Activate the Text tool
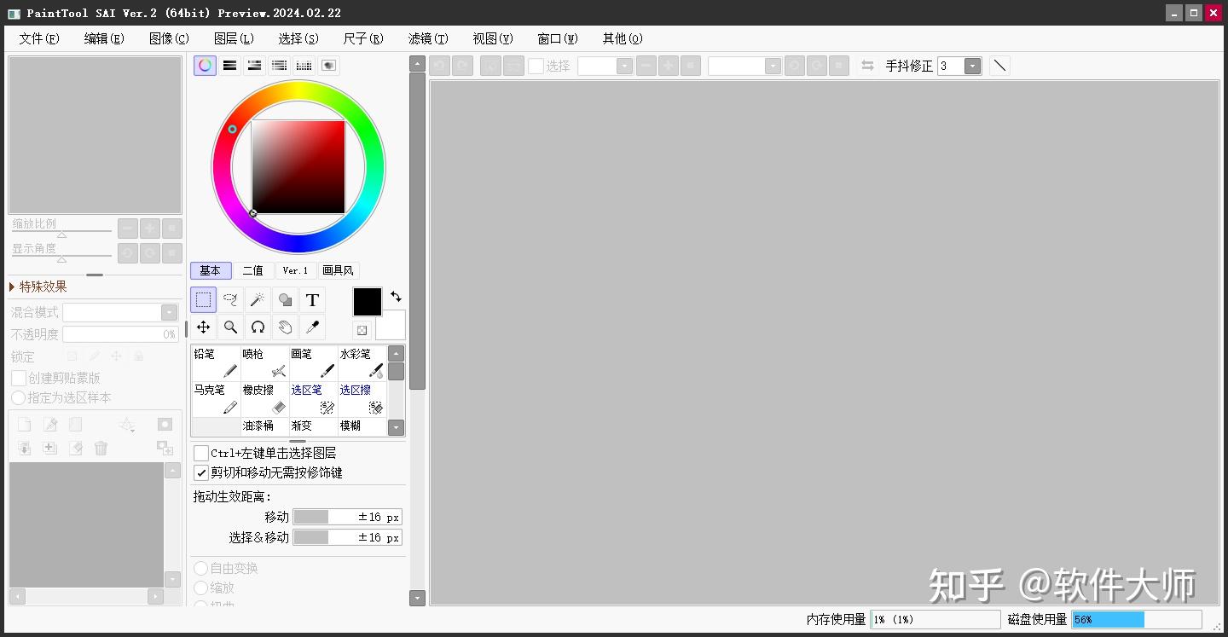 click(x=312, y=299)
